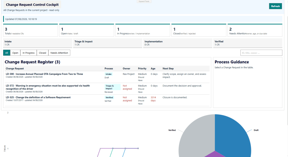This screenshot has height=157, width=288.
Task: Click the Intake status badge for LD-590
Action: (x=109, y=74)
